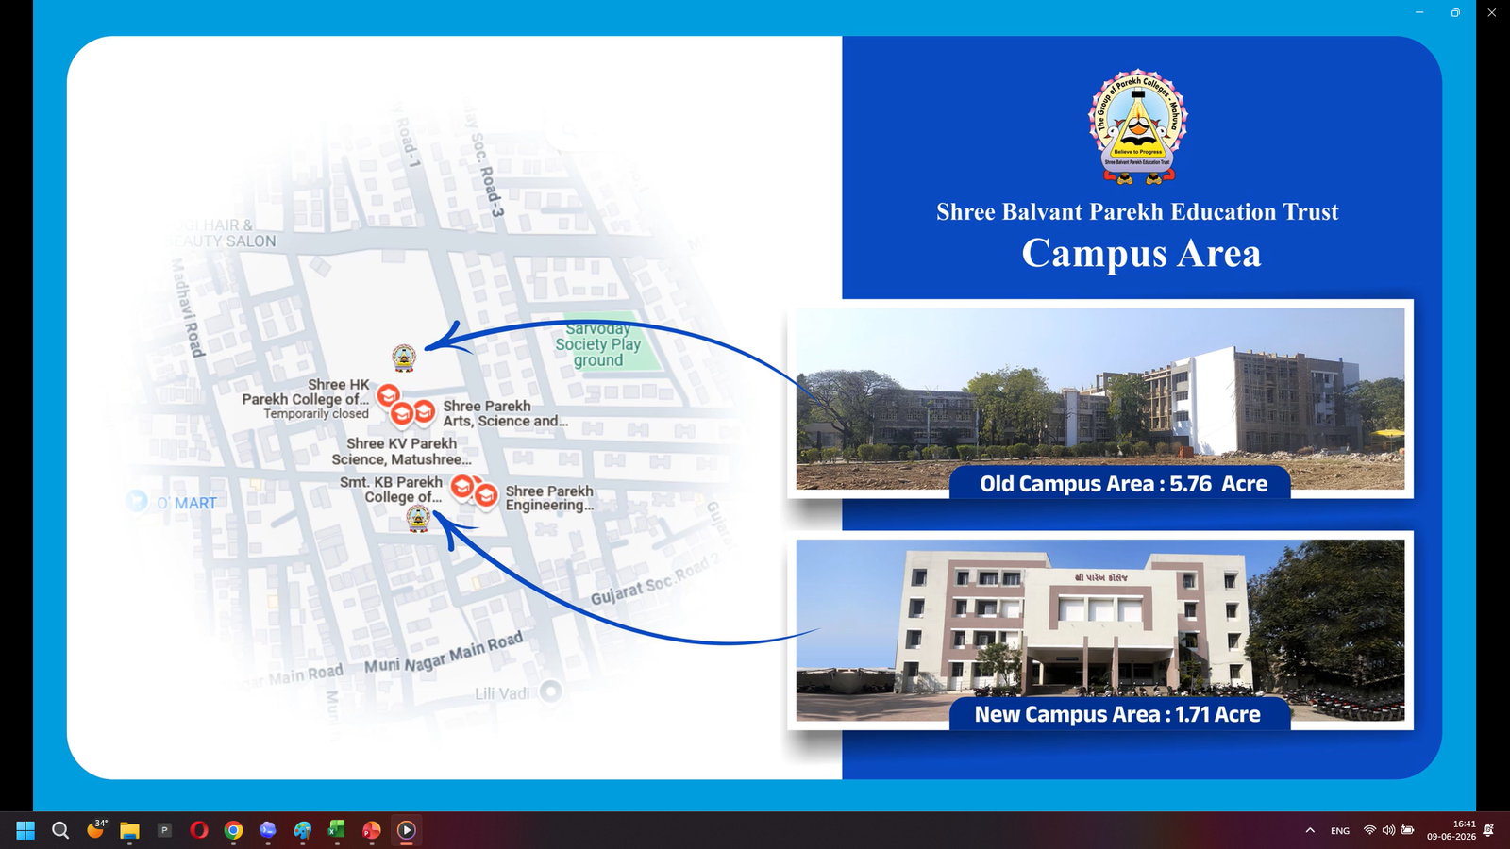Viewport: 1510px width, 849px height.
Task: Click red marker next to Shree Parekh Engineering
Action: point(486,495)
